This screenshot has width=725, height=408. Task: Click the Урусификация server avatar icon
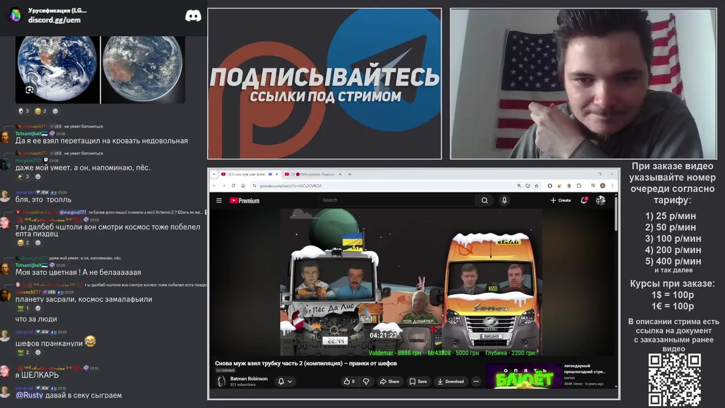click(x=15, y=15)
